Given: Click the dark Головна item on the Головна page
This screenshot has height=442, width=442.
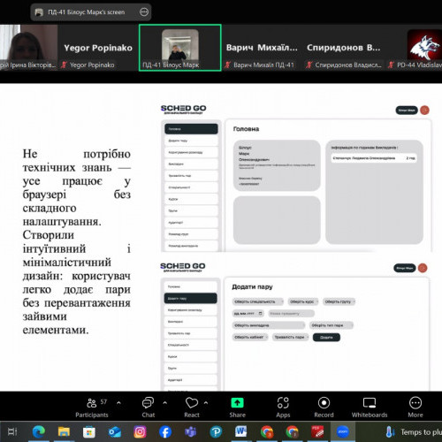Looking at the screenshot, I should [191, 129].
